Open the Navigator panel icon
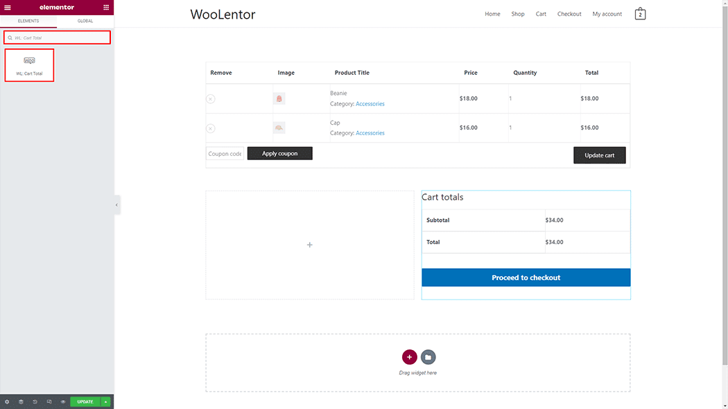This screenshot has height=409, width=728. click(20, 401)
